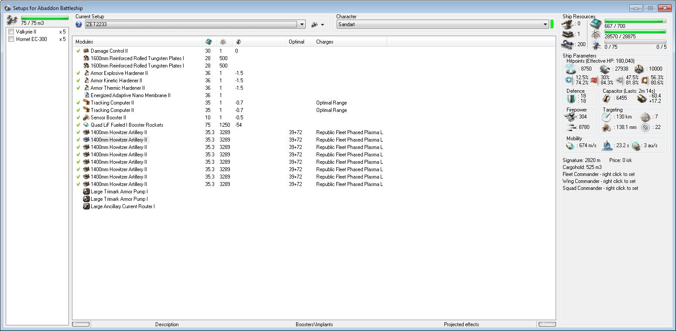The width and height of the screenshot is (676, 331).
Task: Click the Optimal column header
Action: coord(297,42)
